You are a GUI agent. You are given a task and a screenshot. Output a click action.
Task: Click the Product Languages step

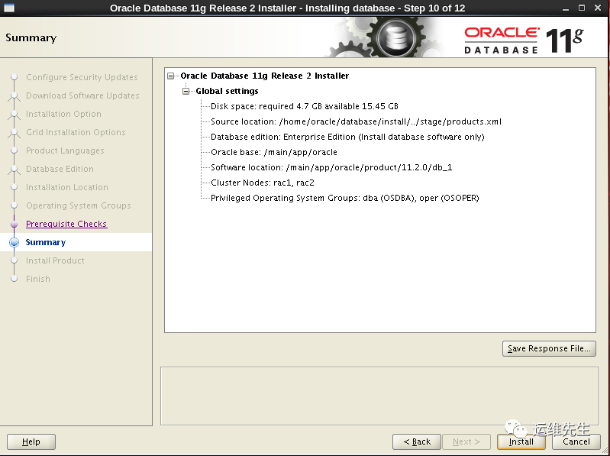pos(65,150)
